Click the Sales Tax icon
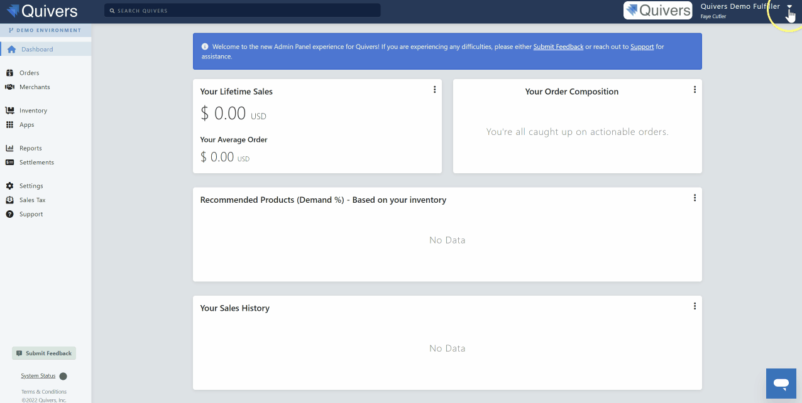Viewport: 802px width, 403px height. click(9, 200)
